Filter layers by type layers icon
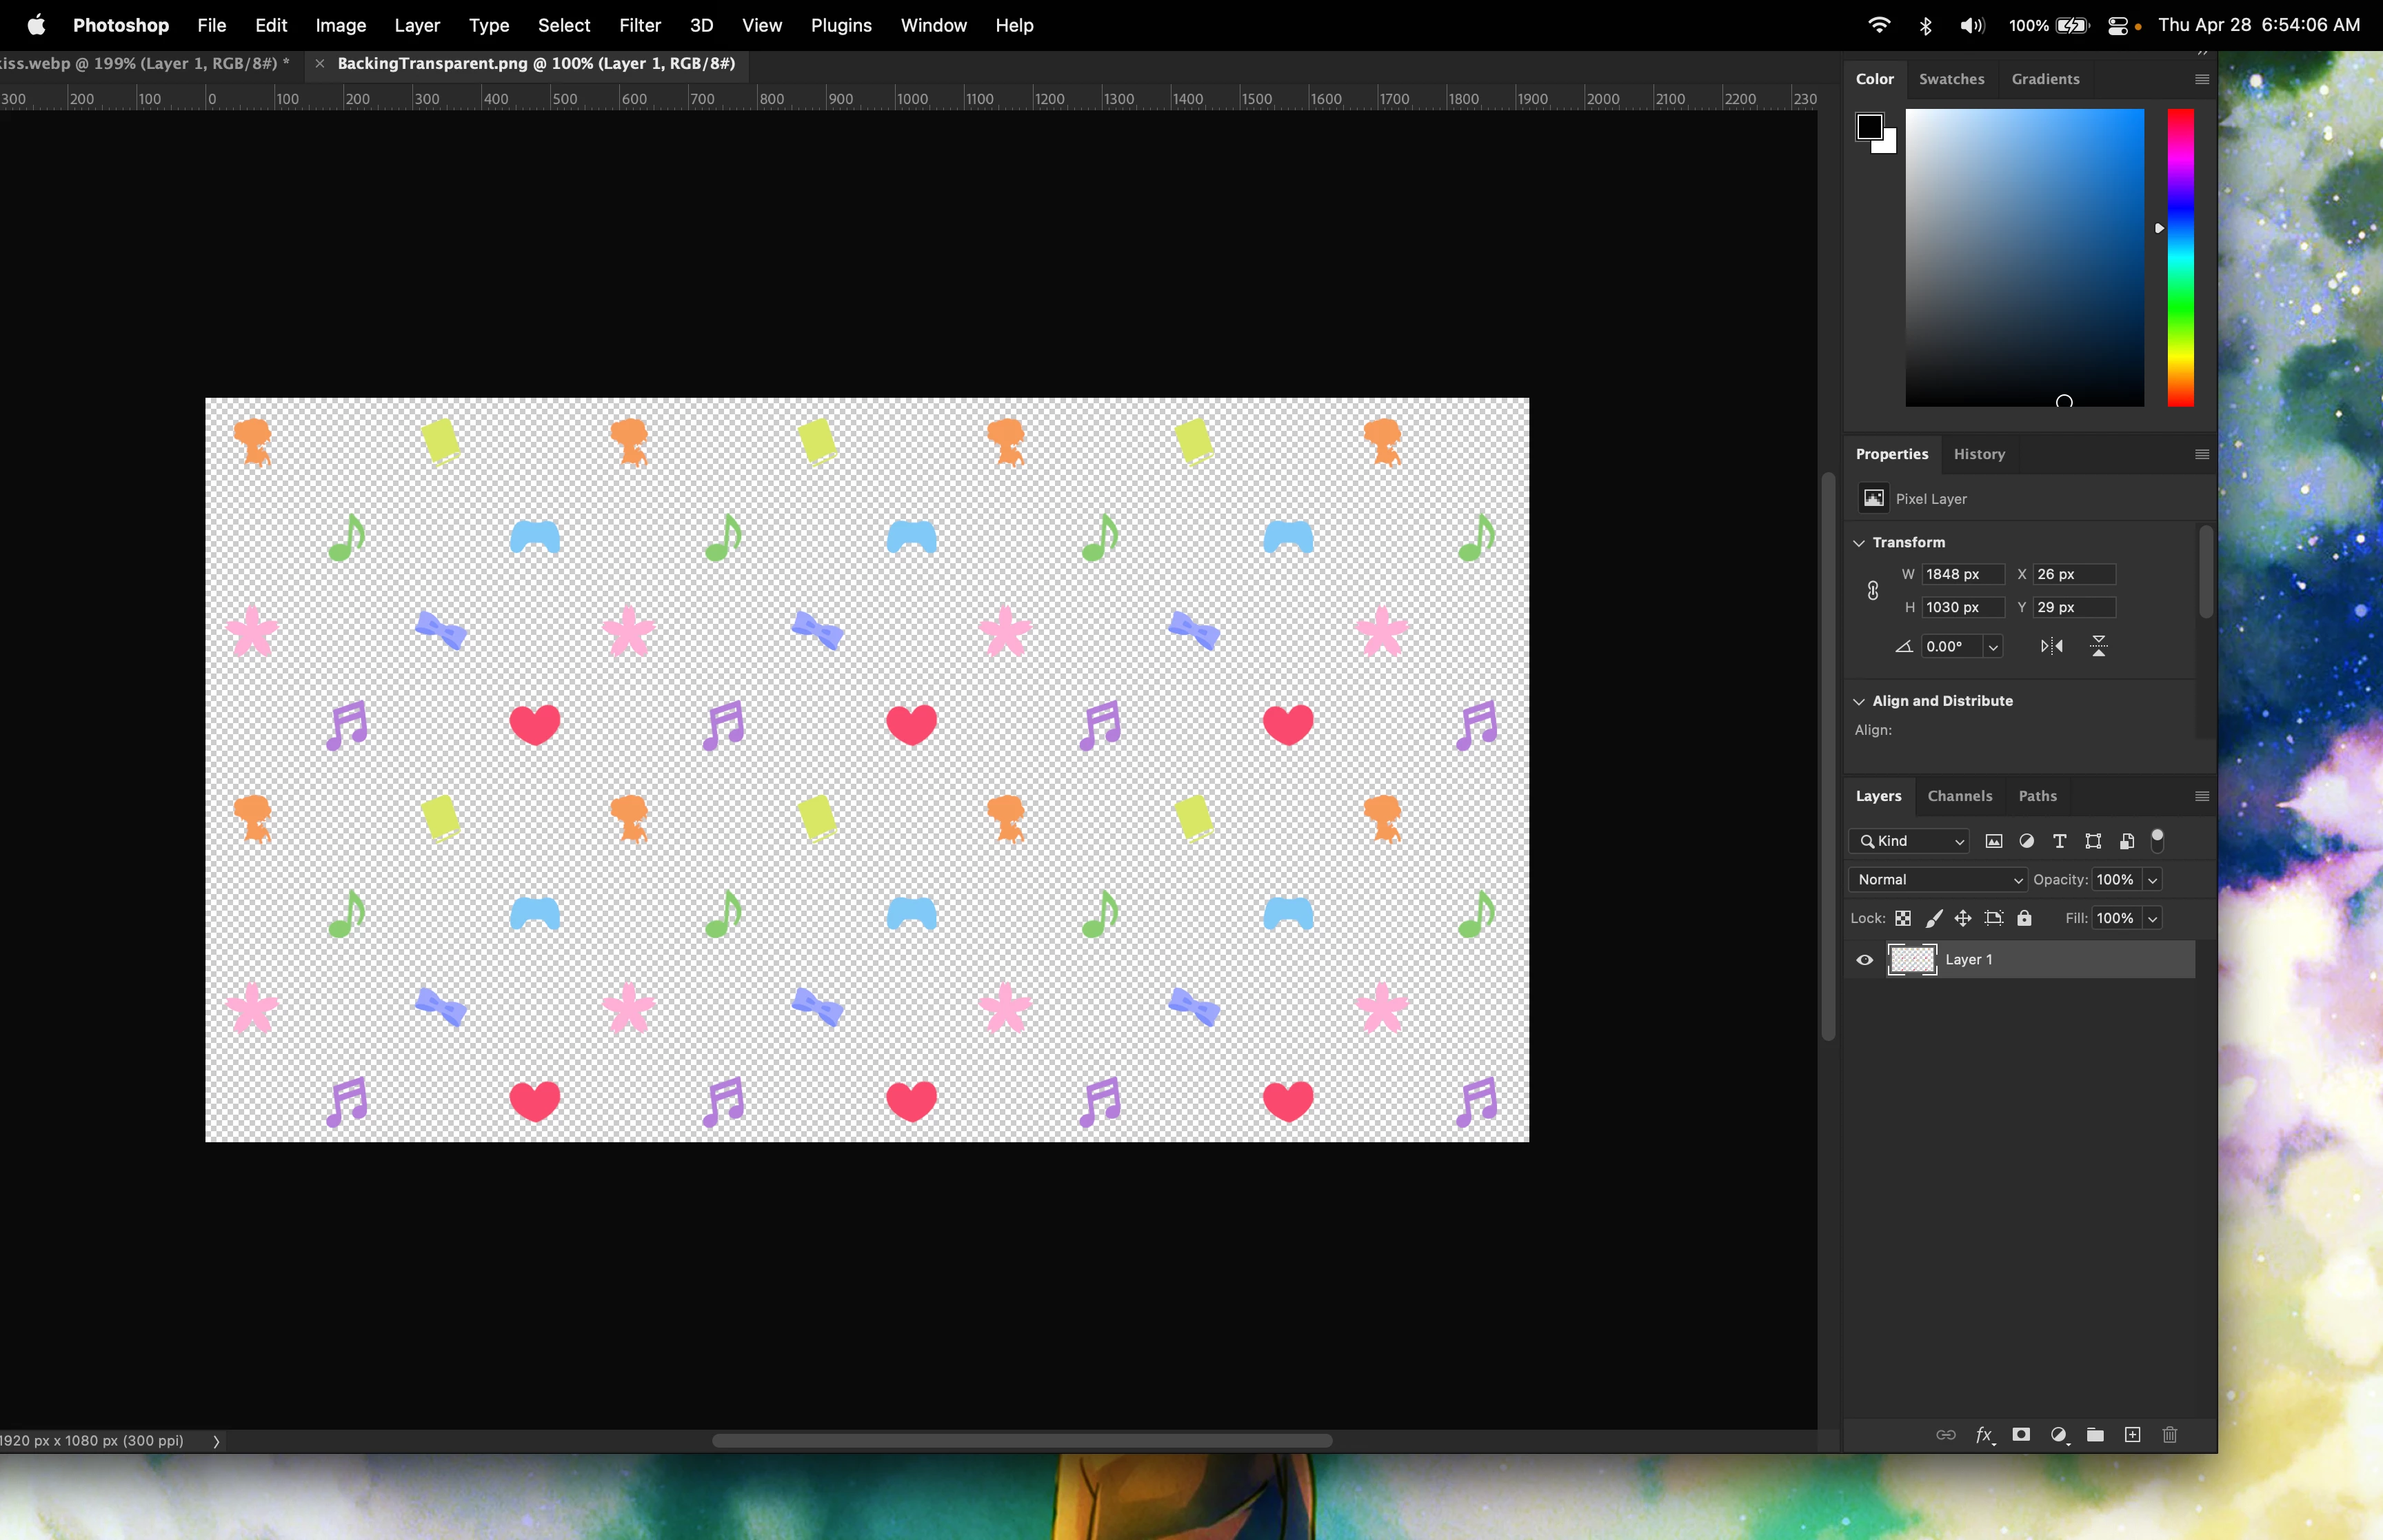This screenshot has height=1540, width=2383. [2059, 841]
